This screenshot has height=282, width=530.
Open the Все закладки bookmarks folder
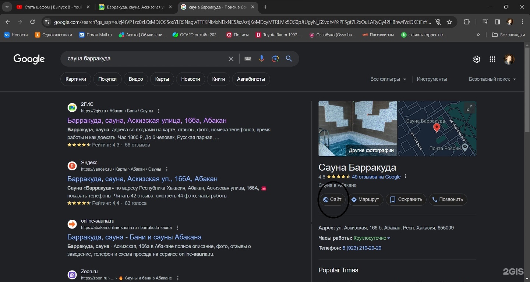(x=509, y=35)
